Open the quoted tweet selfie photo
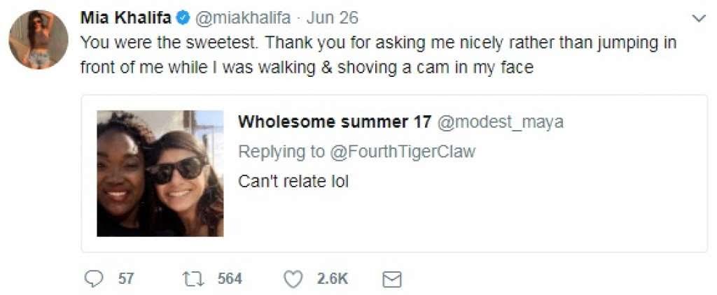717x295 pixels. [x=160, y=173]
